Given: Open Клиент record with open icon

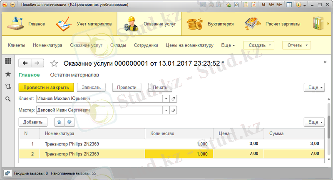Looking at the screenshot, I should click(173, 99).
